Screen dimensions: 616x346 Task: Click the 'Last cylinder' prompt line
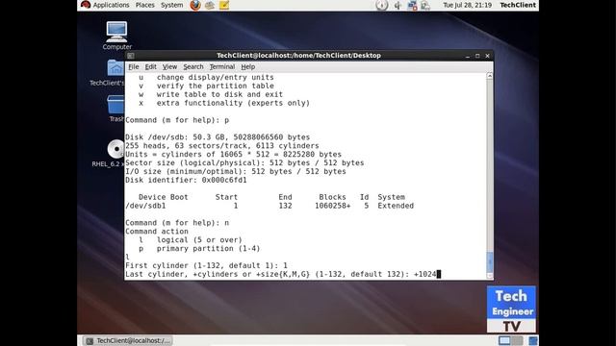coord(281,274)
